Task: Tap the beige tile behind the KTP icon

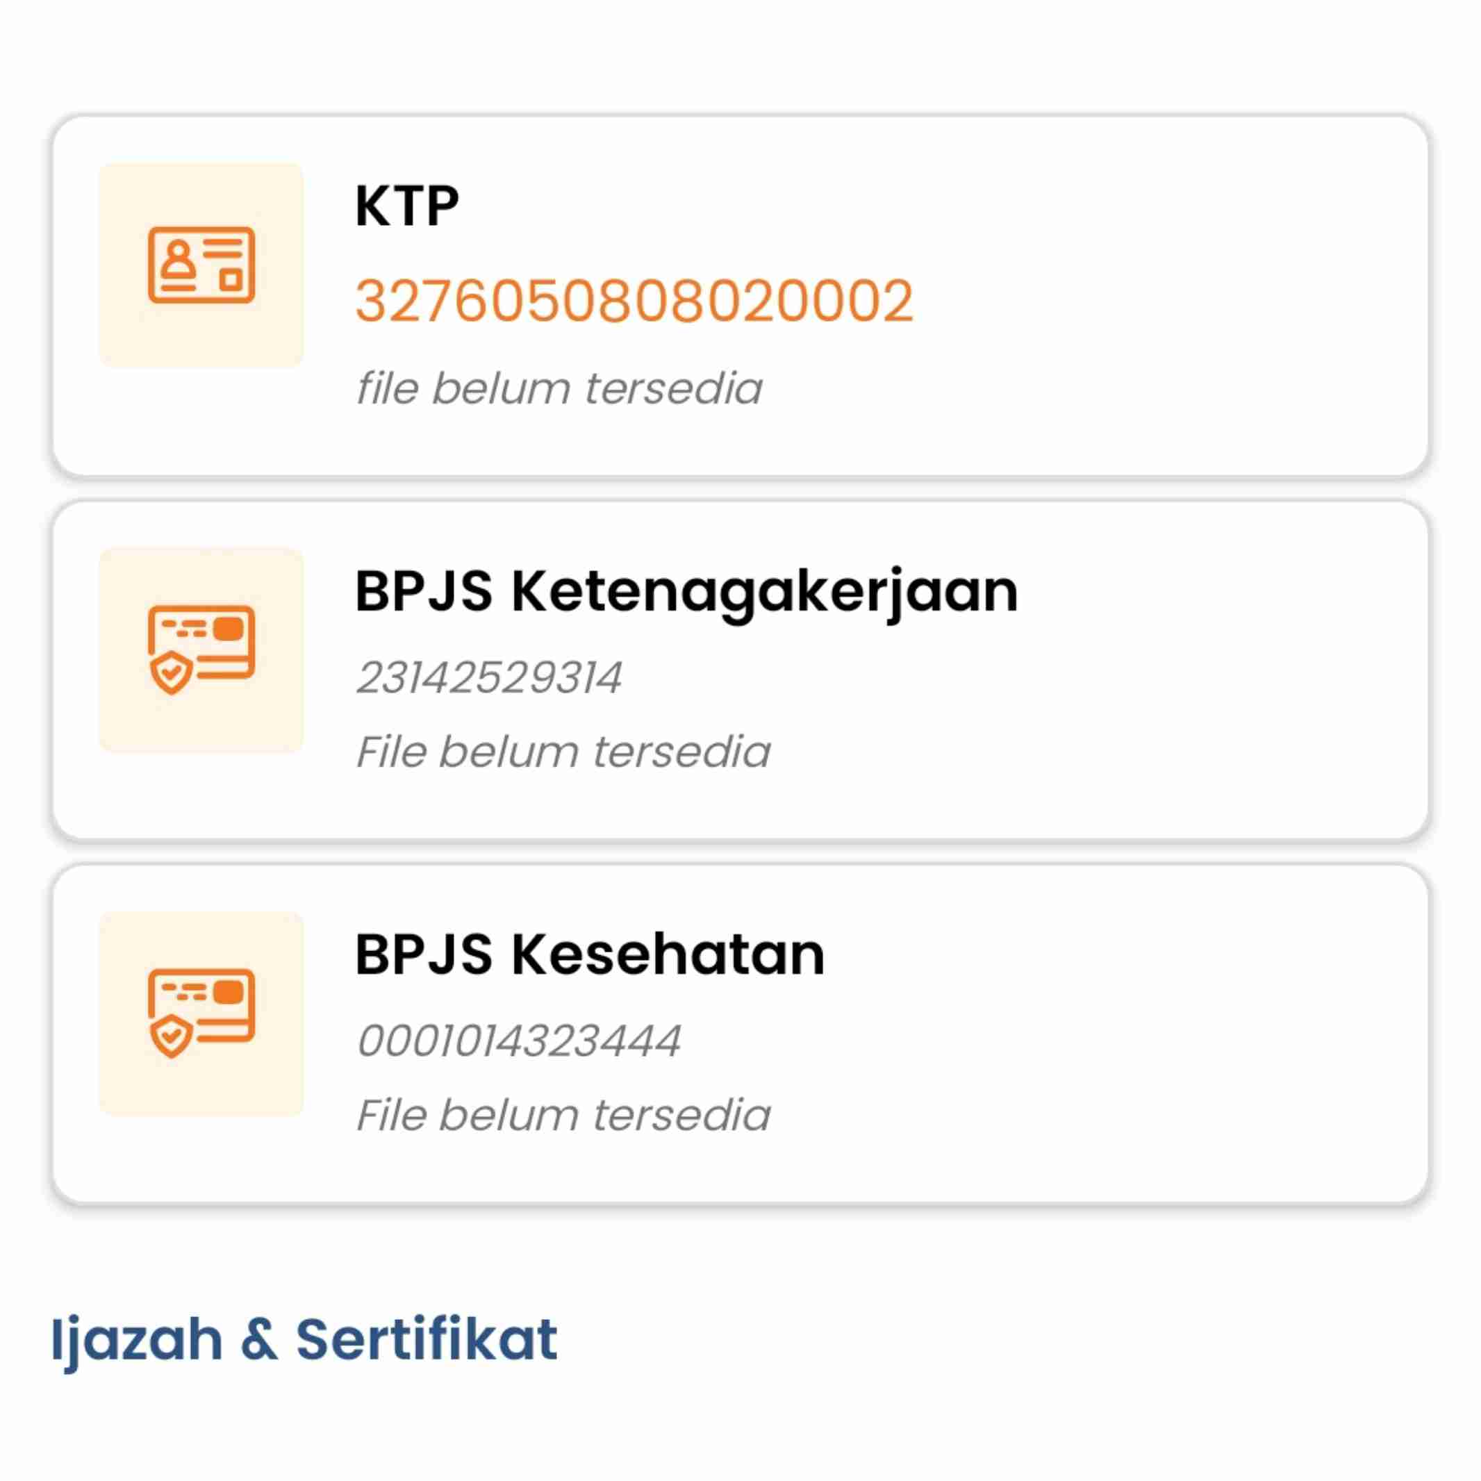Action: [201, 265]
